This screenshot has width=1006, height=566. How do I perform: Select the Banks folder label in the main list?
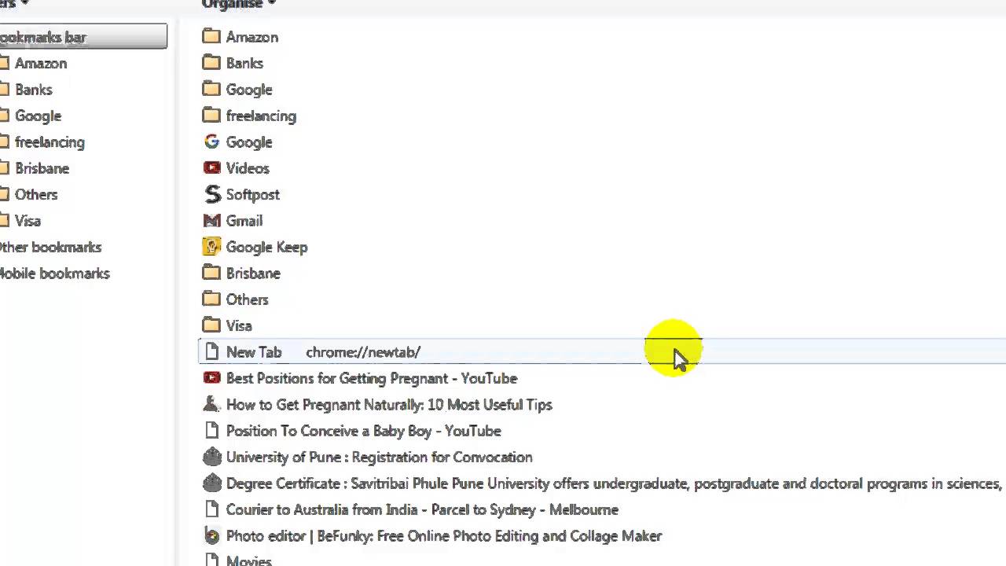click(x=244, y=64)
